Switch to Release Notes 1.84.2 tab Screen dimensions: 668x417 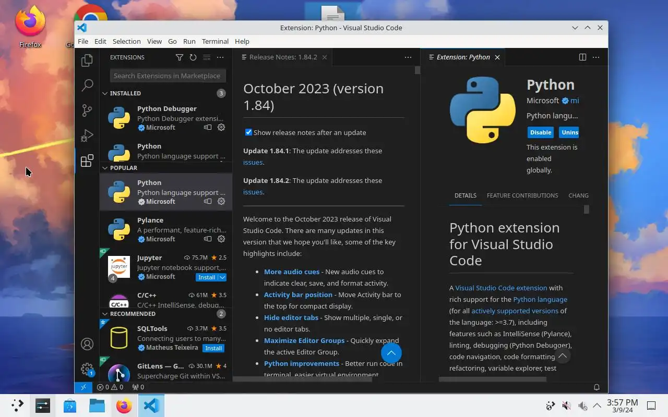(x=283, y=57)
